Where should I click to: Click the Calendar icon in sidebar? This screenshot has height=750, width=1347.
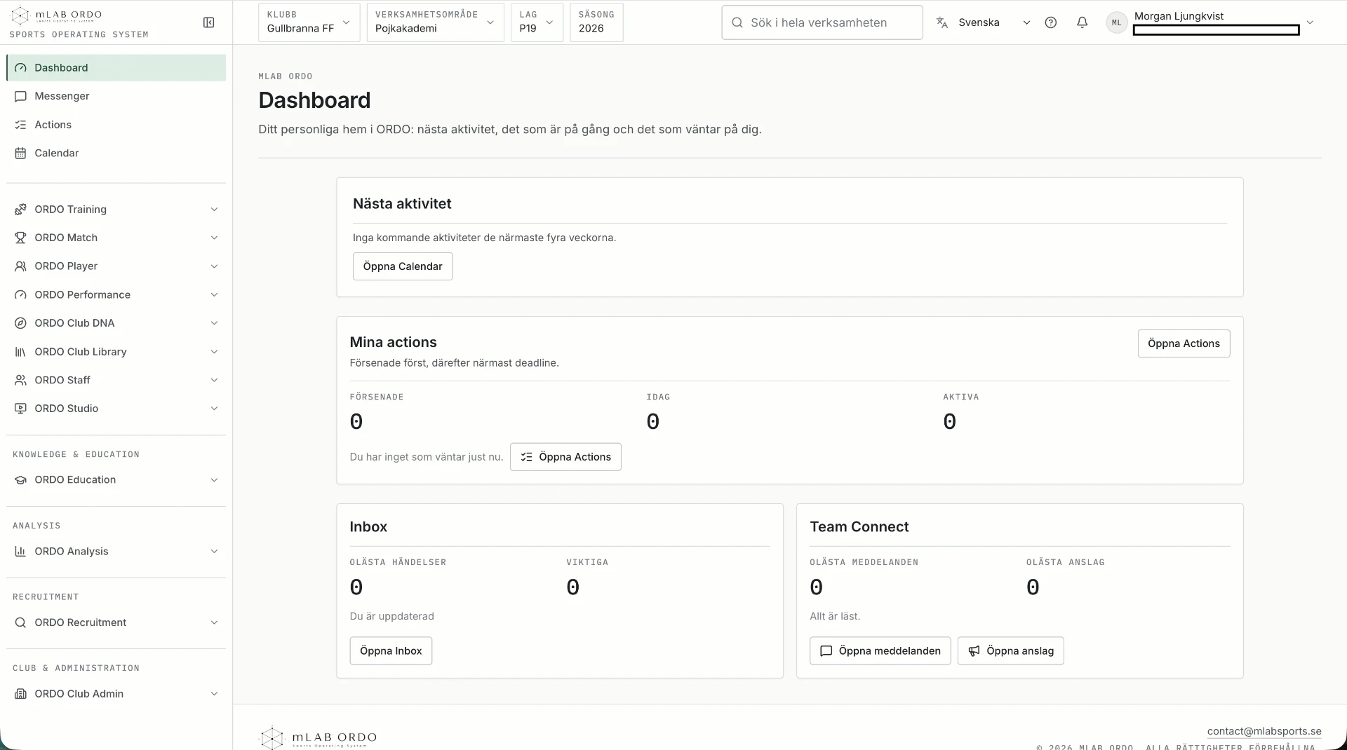20,153
